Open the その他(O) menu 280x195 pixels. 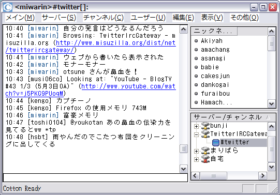(x=244, y=18)
